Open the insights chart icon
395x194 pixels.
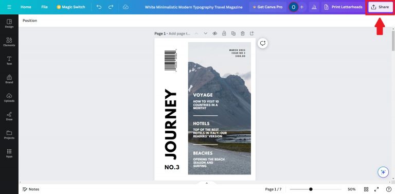[x=314, y=7]
